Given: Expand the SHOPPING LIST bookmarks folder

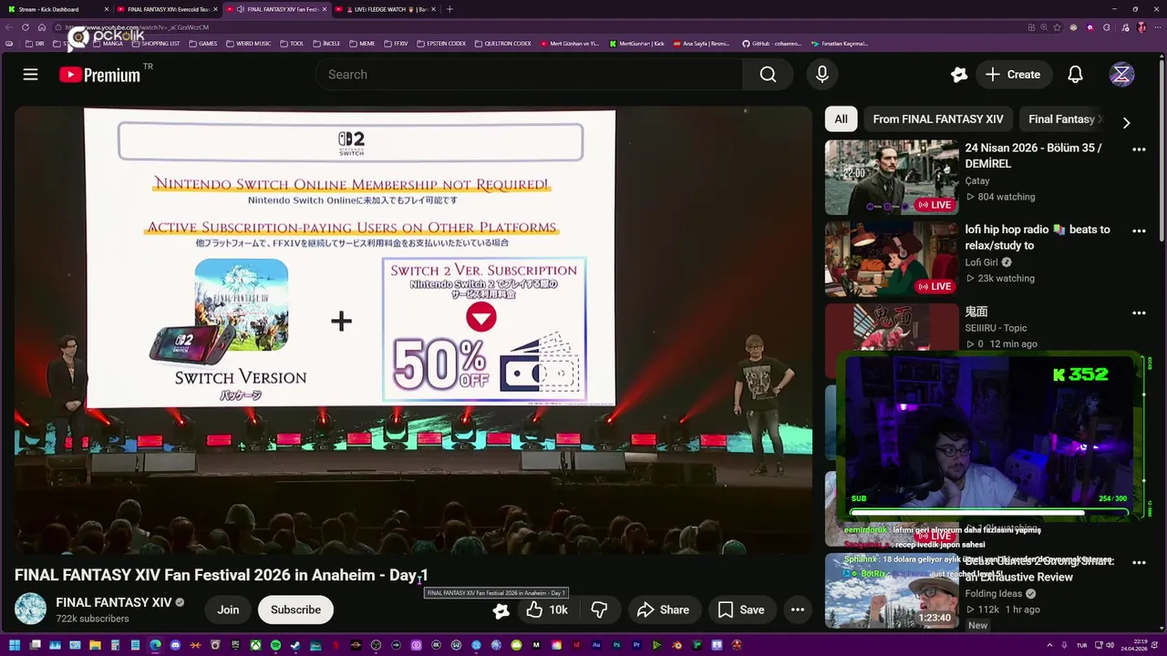Looking at the screenshot, I should click(156, 44).
